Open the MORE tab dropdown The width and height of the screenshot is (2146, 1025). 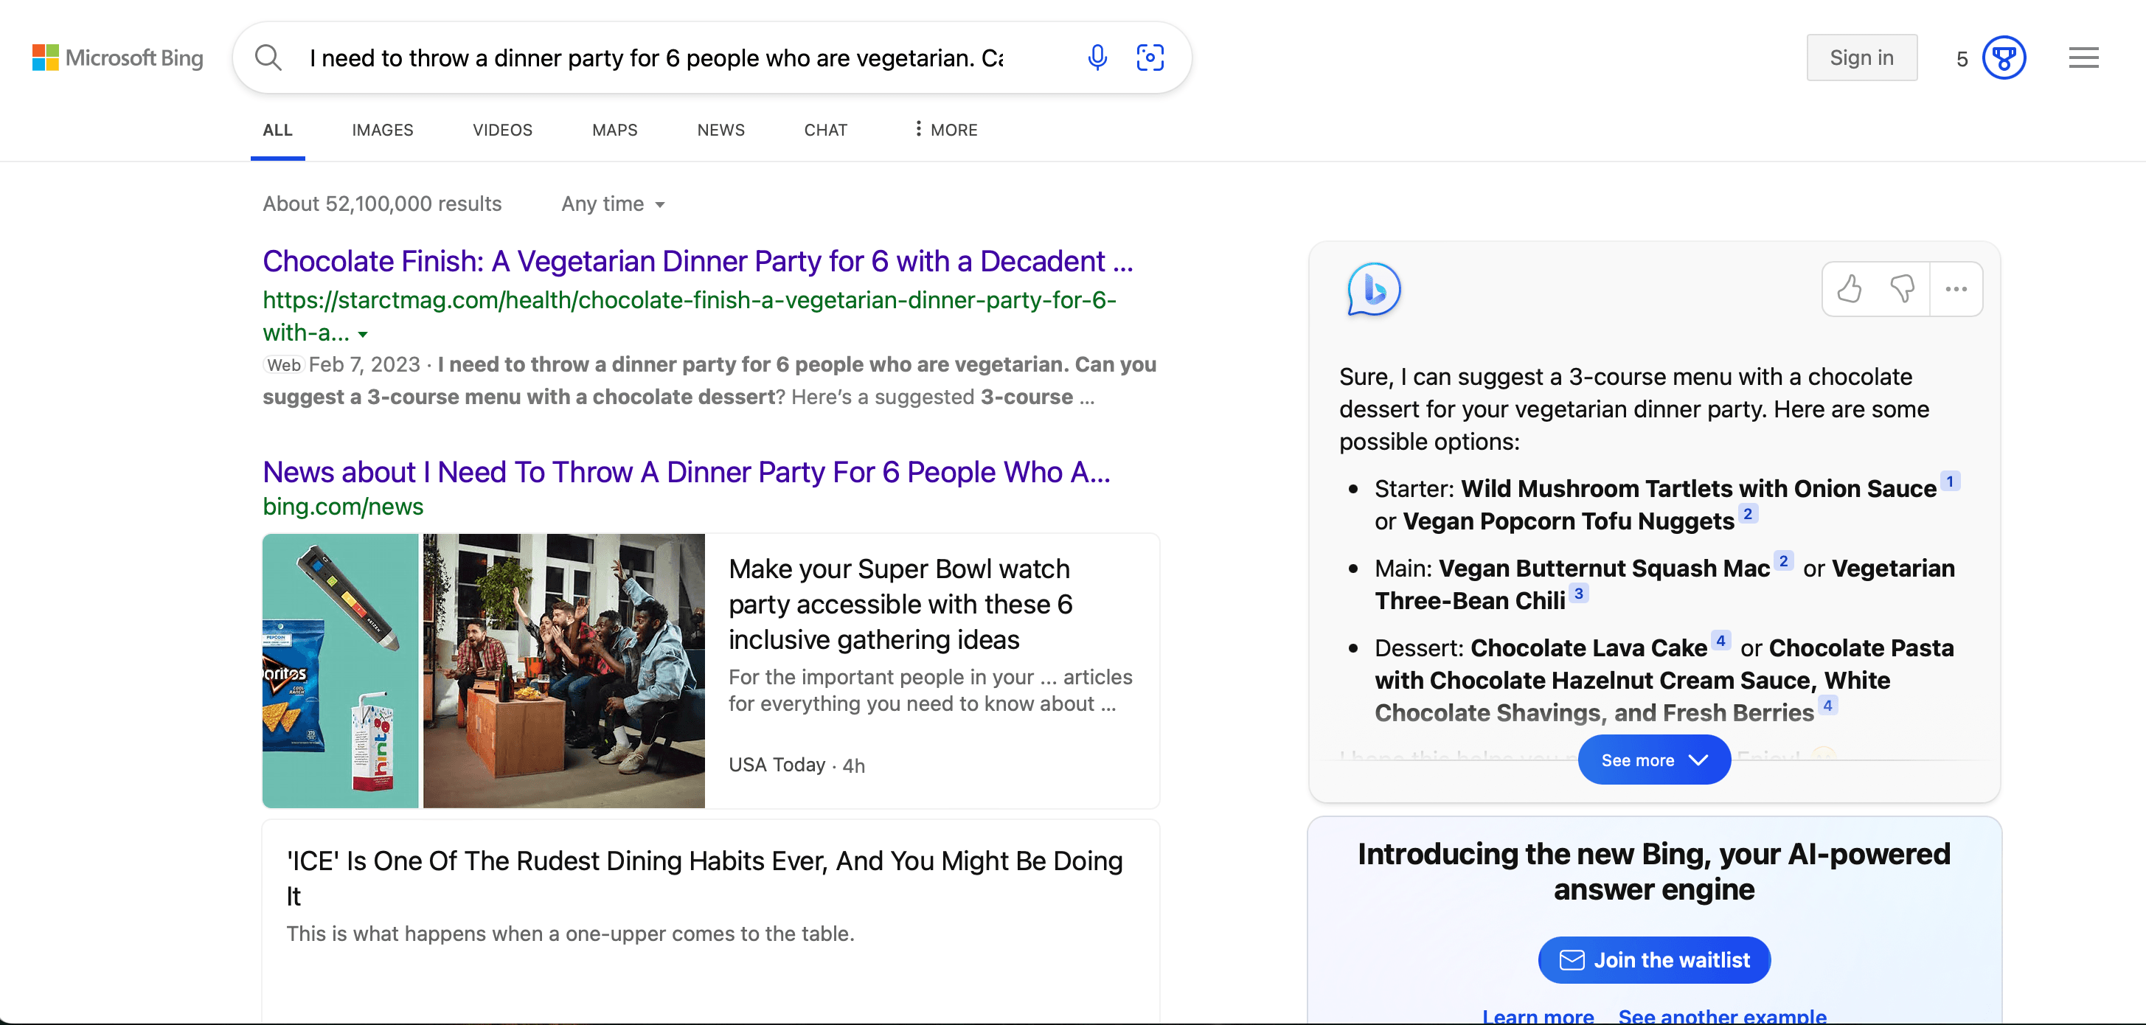pyautogui.click(x=944, y=129)
